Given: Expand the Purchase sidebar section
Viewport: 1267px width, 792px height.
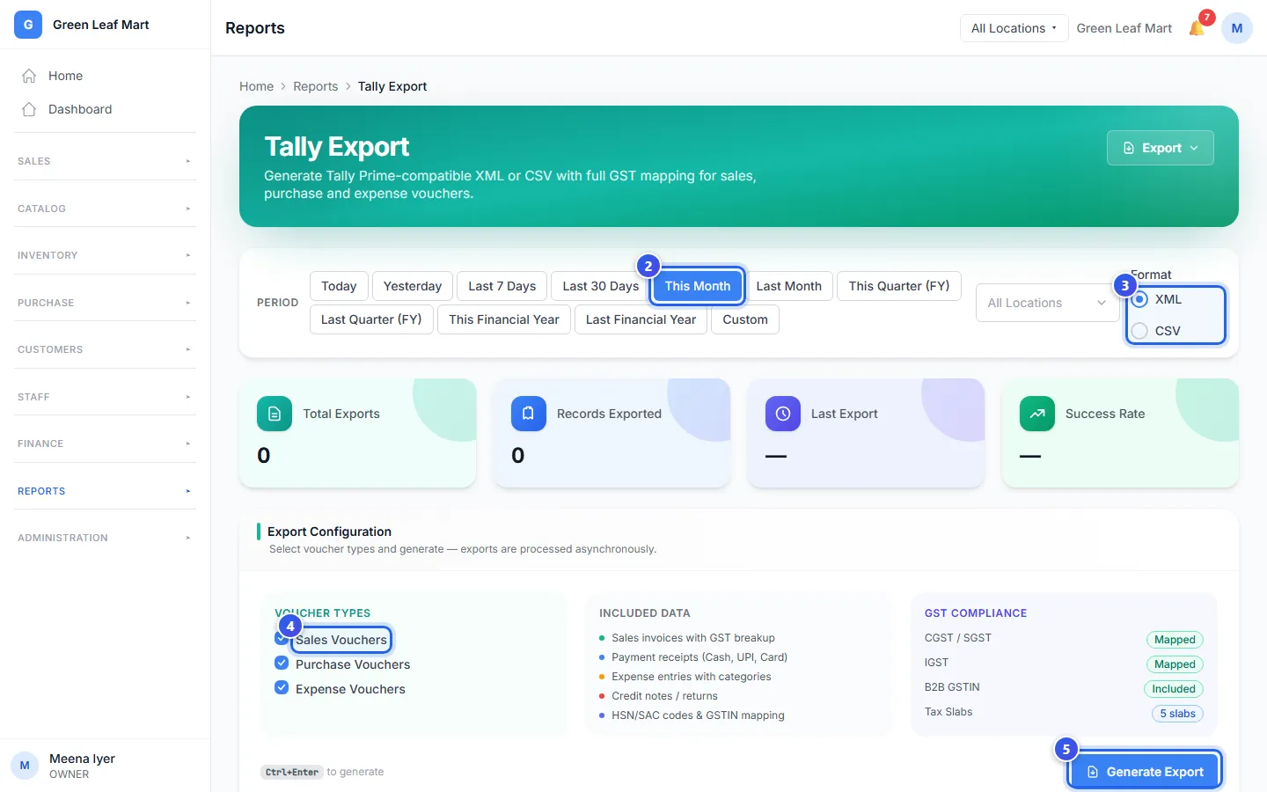Looking at the screenshot, I should pos(105,303).
